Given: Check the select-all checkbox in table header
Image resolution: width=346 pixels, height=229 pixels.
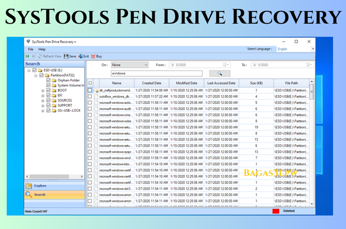Looking at the screenshot, I should (91, 83).
